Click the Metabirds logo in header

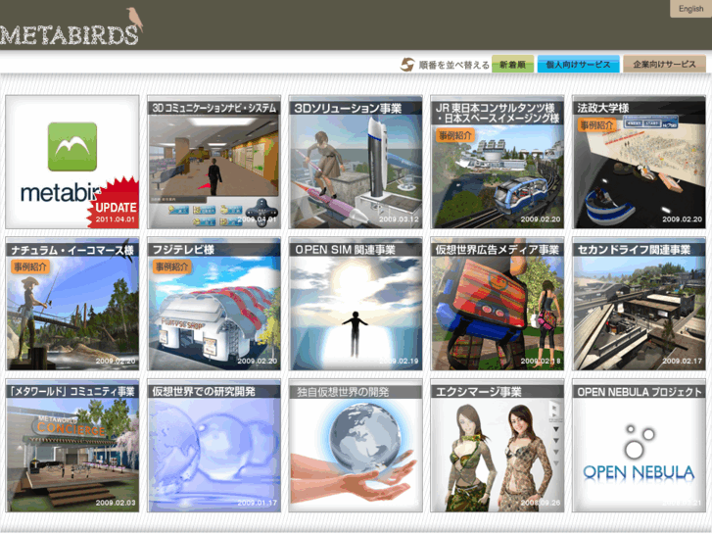(x=71, y=26)
